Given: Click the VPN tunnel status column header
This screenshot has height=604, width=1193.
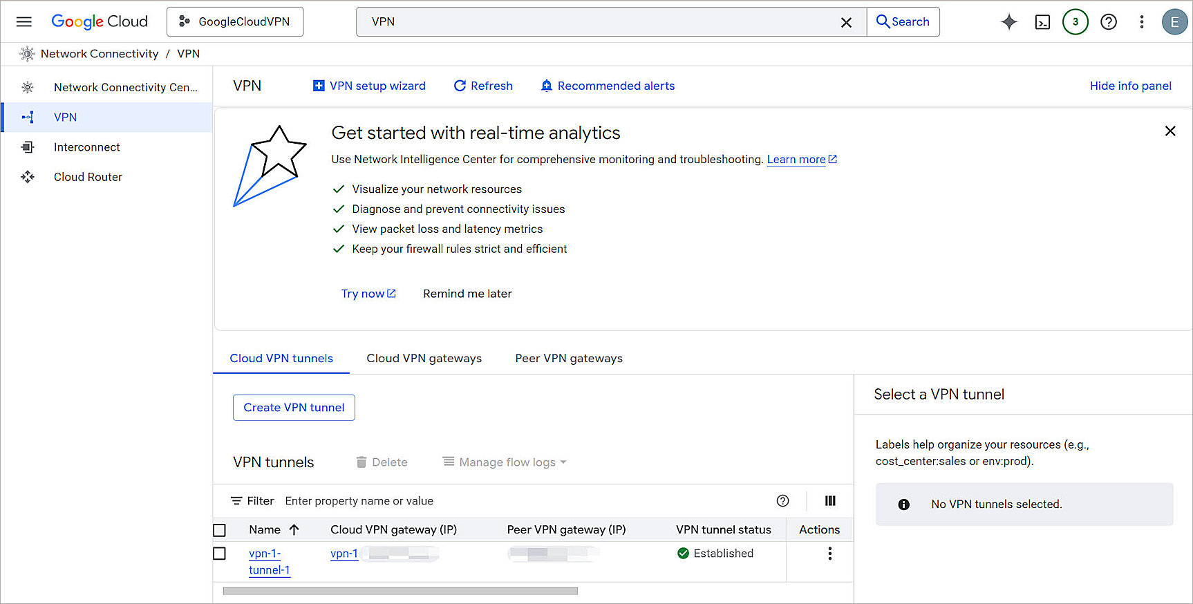Looking at the screenshot, I should coord(723,530).
